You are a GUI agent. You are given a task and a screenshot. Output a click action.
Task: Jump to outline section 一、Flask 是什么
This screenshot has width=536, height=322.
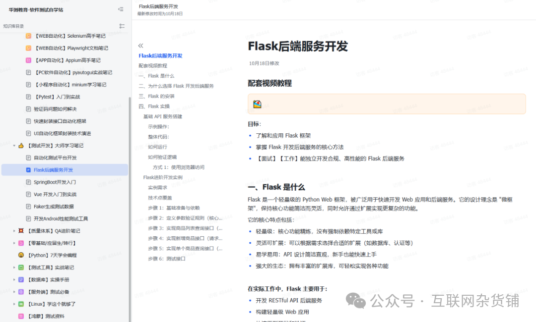[156, 76]
